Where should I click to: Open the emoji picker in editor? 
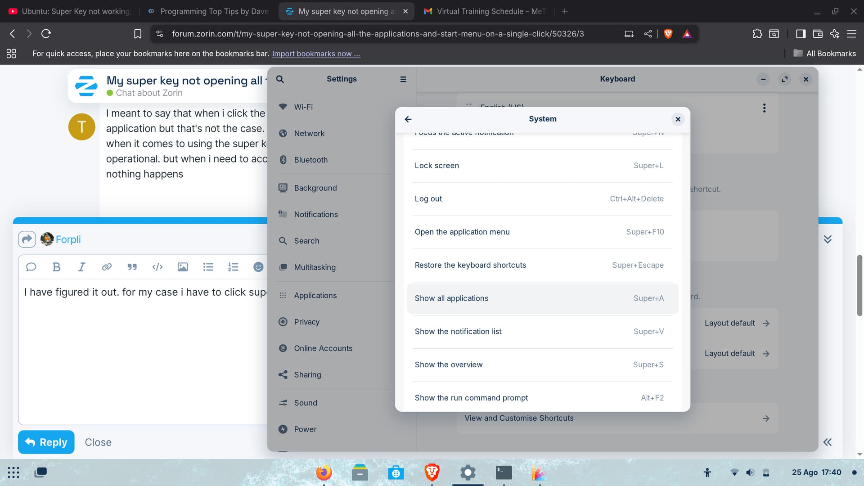click(258, 267)
